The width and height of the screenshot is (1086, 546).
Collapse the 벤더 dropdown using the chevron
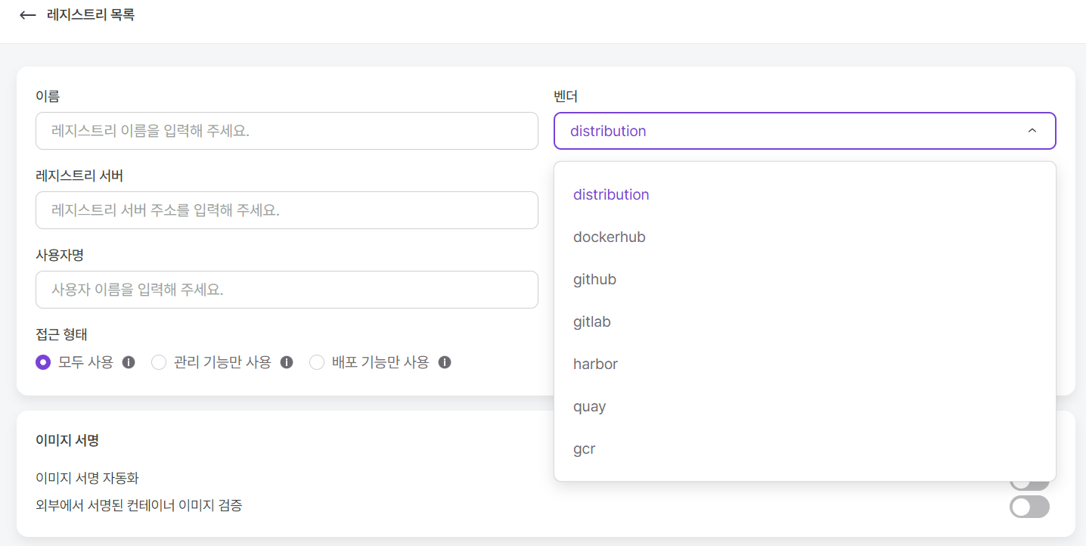[1032, 131]
